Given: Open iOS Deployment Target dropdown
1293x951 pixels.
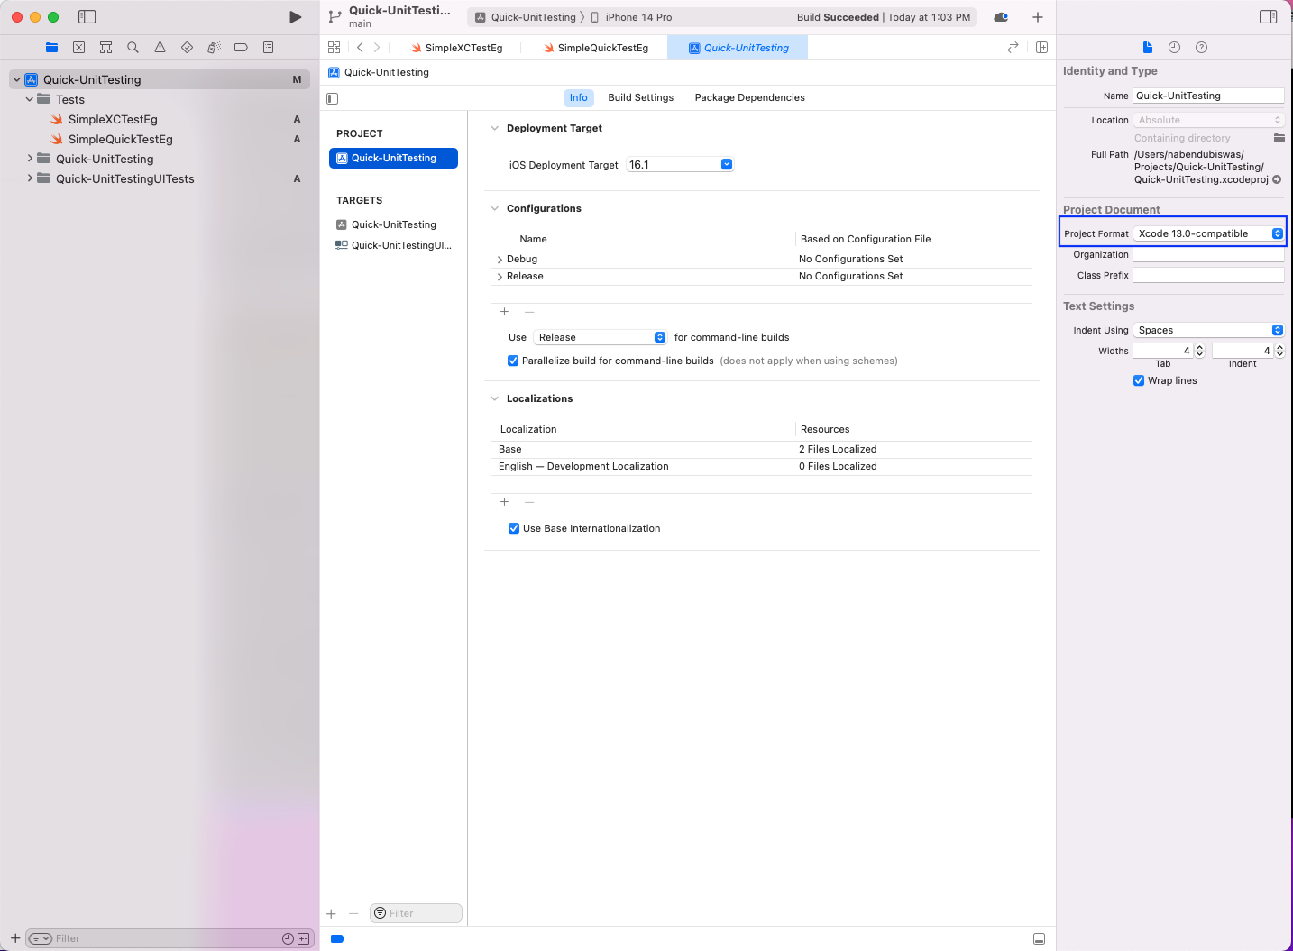Looking at the screenshot, I should coord(680,164).
